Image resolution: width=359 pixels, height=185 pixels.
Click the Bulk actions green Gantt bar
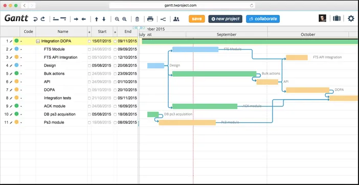(x=214, y=74)
